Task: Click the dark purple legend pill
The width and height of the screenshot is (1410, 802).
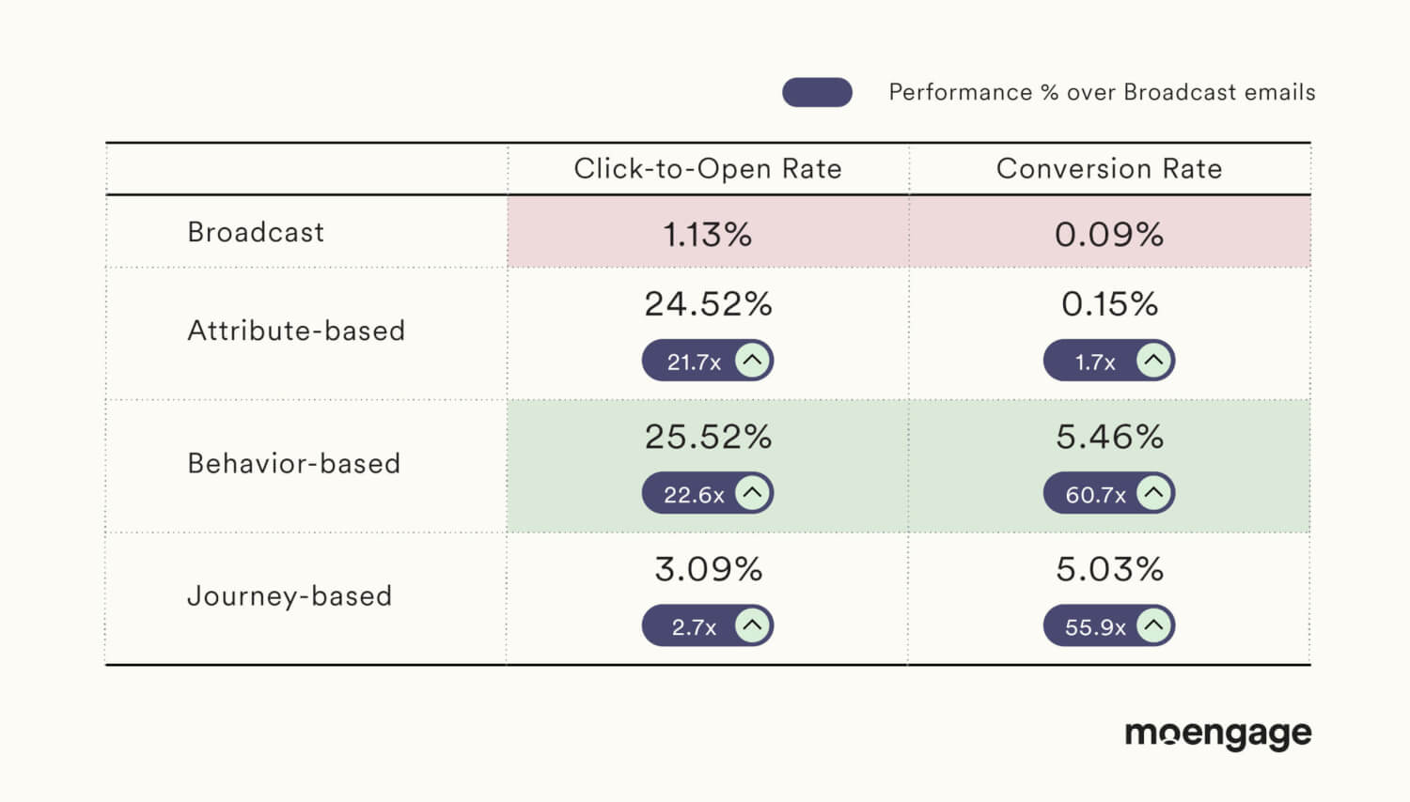Action: pyautogui.click(x=818, y=92)
